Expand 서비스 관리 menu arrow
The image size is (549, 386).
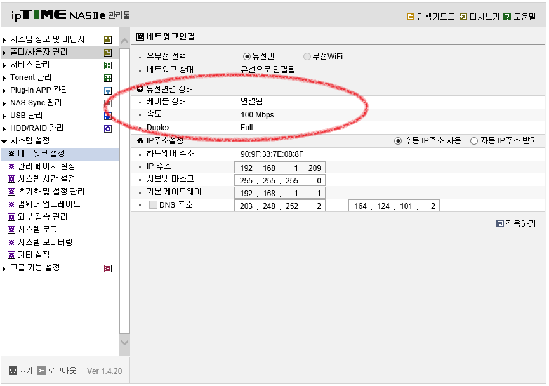(4, 65)
